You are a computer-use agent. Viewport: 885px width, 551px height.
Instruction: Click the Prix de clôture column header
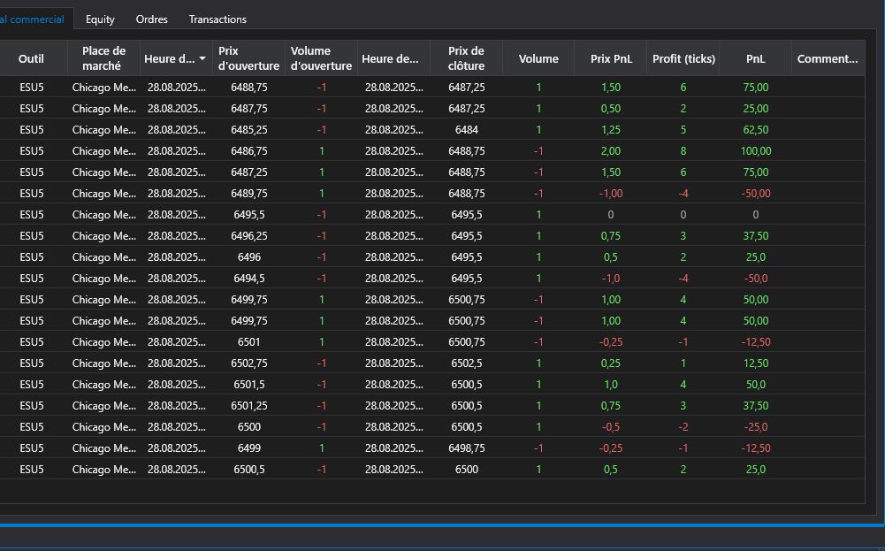pos(466,58)
